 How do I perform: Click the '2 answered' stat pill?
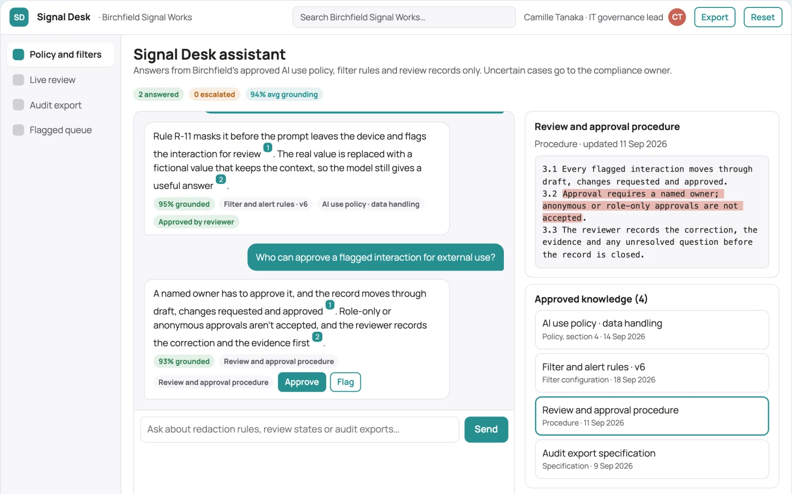click(x=158, y=94)
